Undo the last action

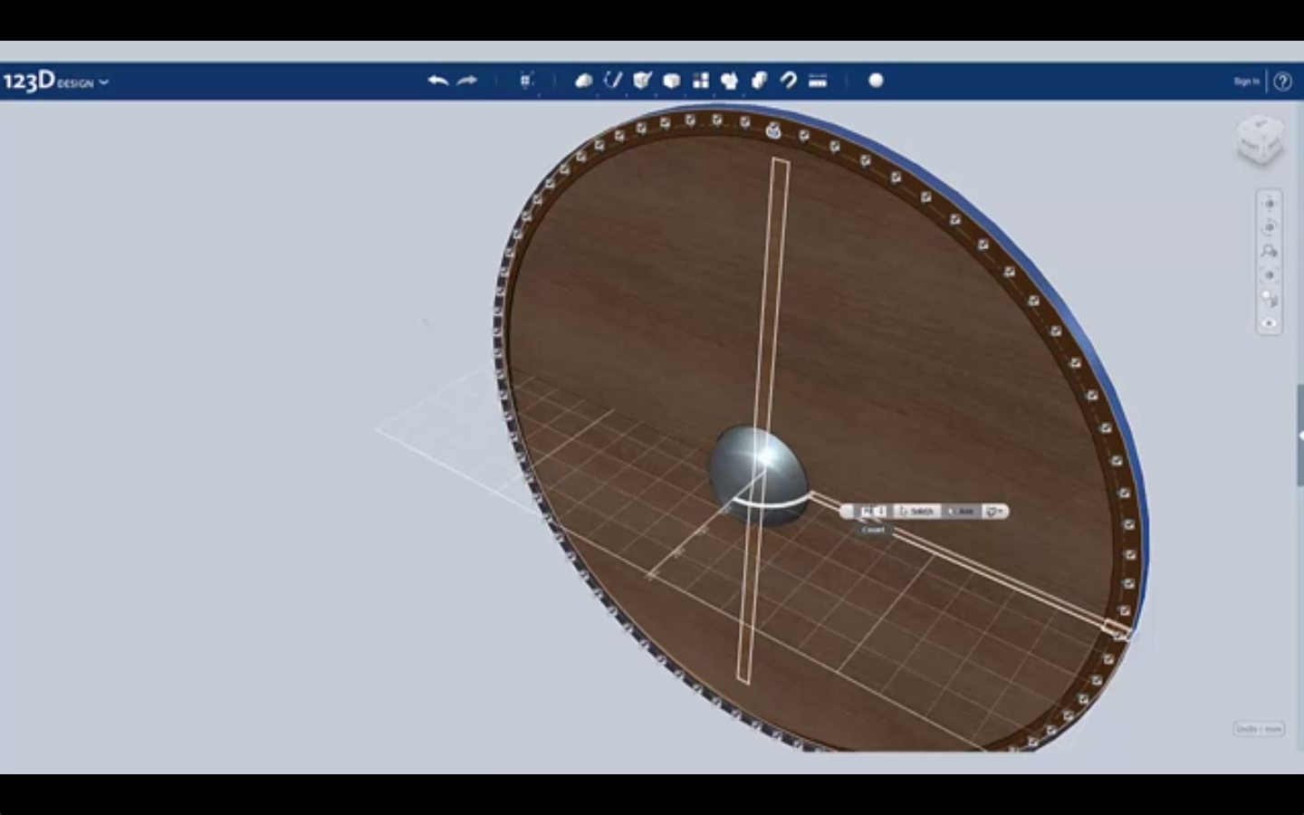pyautogui.click(x=438, y=81)
